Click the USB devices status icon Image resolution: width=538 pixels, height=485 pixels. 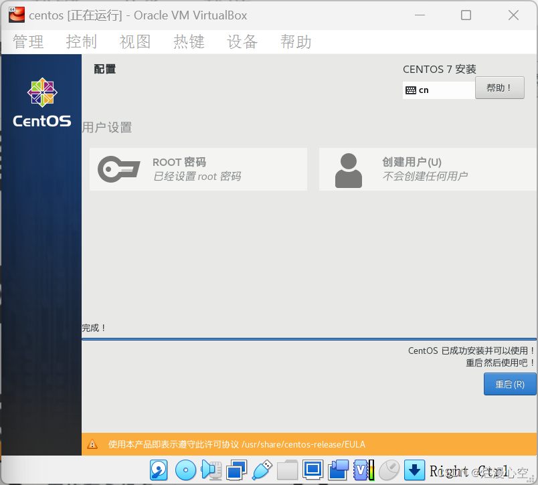[262, 470]
